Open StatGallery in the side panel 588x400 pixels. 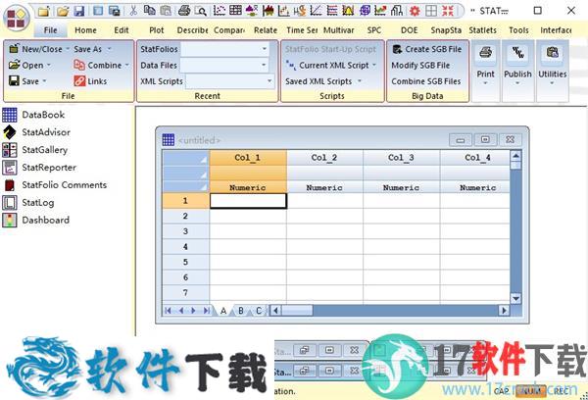click(35, 150)
